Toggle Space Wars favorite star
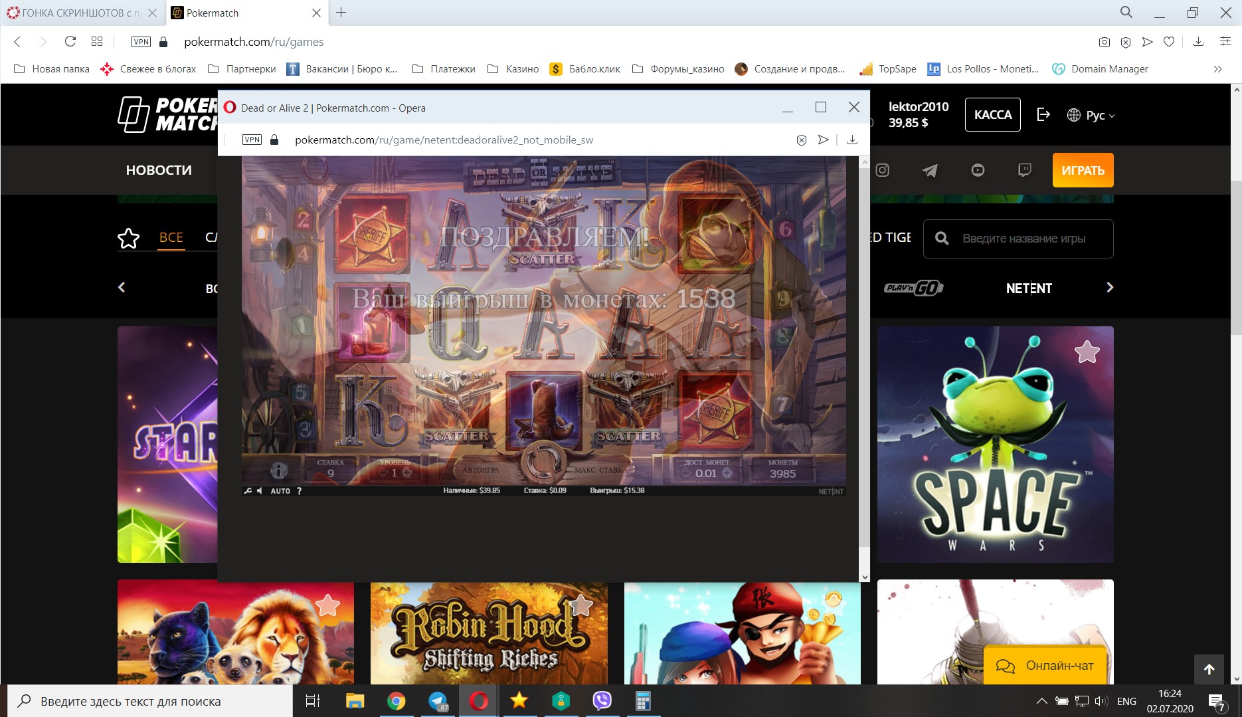Viewport: 1242px width, 717px height. pos(1087,352)
